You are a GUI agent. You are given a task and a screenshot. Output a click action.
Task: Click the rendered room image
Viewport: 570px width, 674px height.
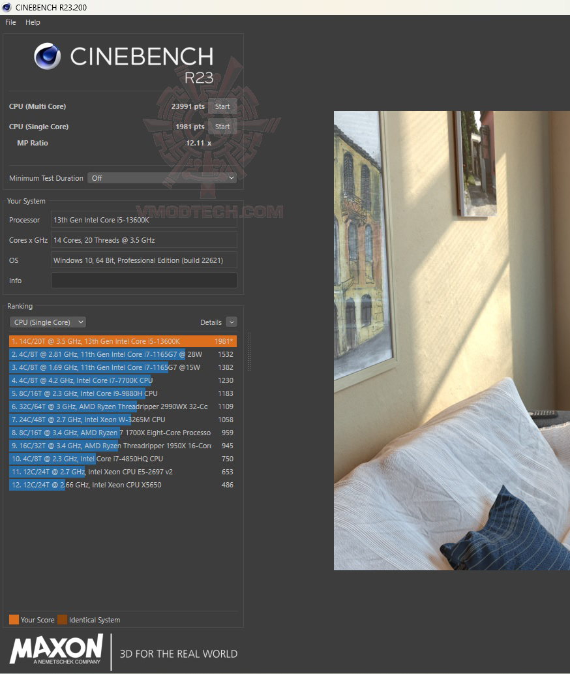(452, 341)
